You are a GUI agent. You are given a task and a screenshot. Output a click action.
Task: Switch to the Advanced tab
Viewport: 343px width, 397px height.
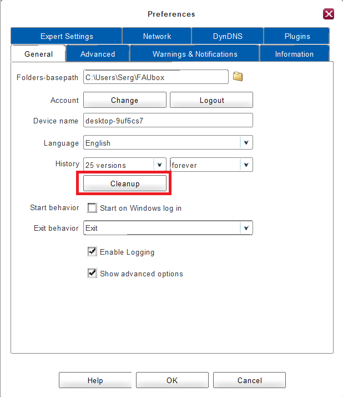[x=98, y=54]
